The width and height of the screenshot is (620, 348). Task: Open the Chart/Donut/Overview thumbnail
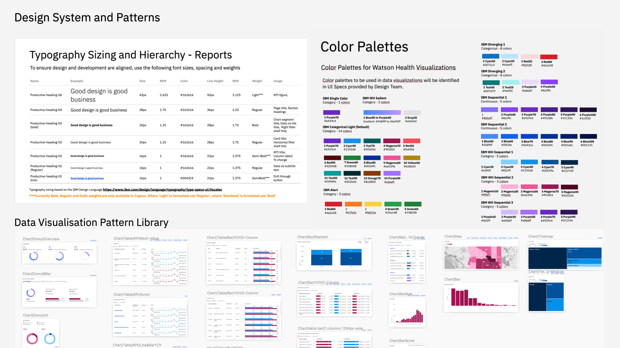[x=59, y=253]
